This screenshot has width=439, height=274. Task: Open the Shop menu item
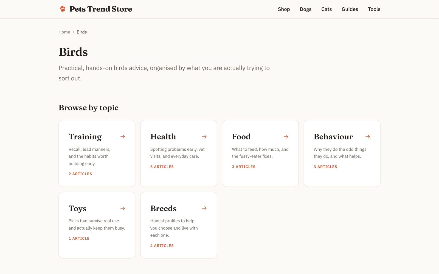(x=284, y=9)
